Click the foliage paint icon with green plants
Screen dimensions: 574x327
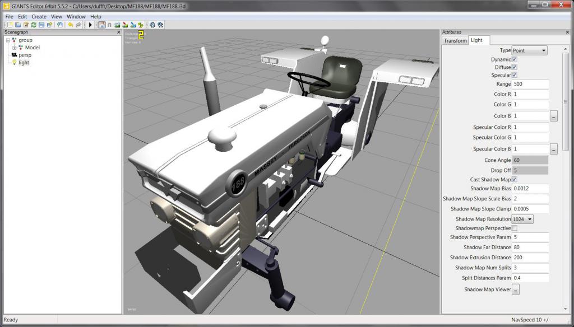click(141, 25)
